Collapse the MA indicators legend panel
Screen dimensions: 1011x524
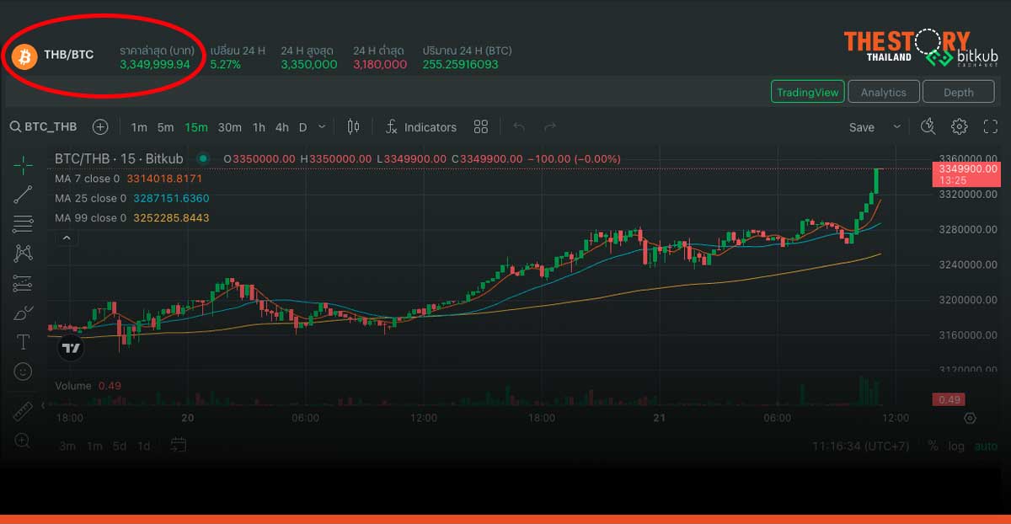[x=66, y=238]
